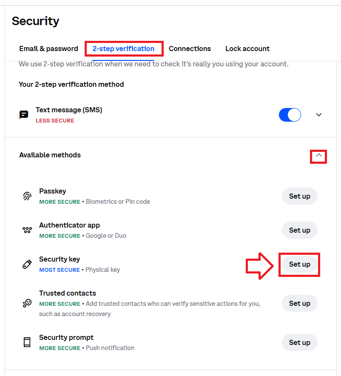Set up Authenticator app

click(x=299, y=230)
